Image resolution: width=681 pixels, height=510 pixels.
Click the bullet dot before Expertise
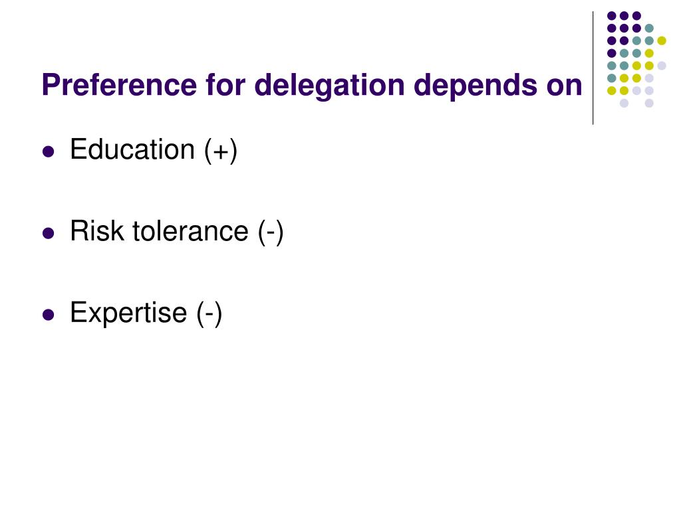[48, 314]
